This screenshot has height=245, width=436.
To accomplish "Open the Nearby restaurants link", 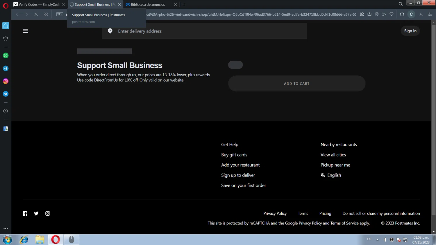I will coord(339,145).
